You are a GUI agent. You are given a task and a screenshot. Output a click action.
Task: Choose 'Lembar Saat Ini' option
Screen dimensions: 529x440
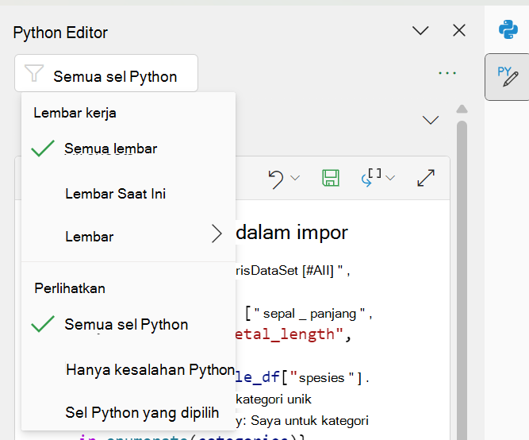128,194
